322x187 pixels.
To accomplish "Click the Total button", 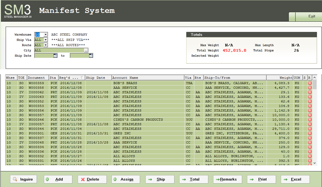I will (x=194, y=179).
